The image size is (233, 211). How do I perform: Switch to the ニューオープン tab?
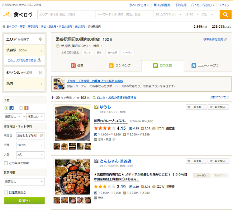click(205, 65)
